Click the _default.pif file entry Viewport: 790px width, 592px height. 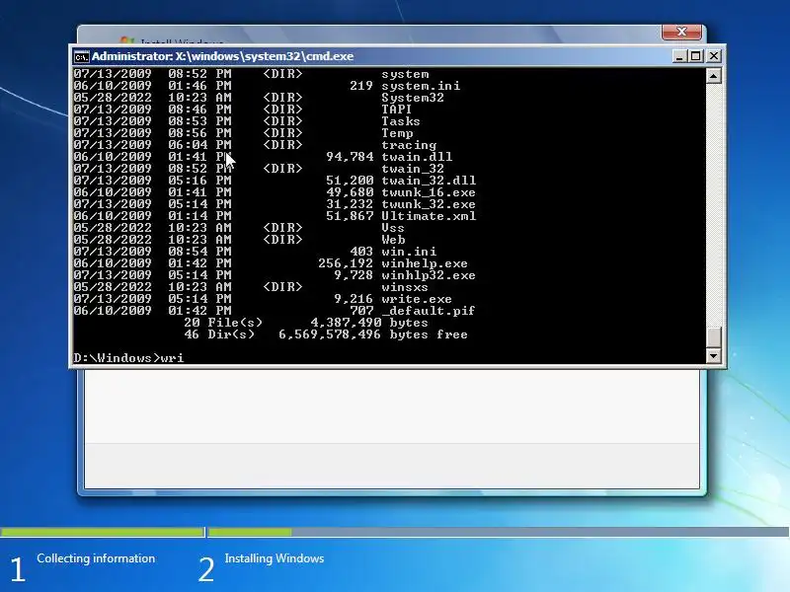pos(429,311)
